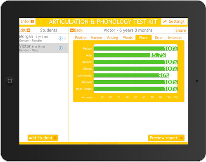Expand Morgan's row chevron
The image size is (206, 162).
coord(65,38)
